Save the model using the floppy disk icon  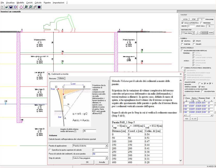(x=11, y=7)
